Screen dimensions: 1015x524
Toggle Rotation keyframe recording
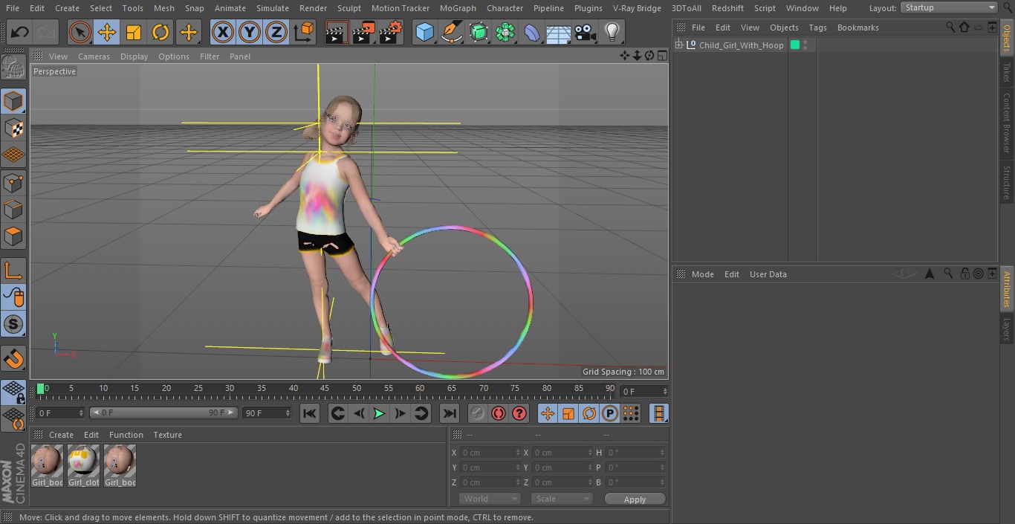click(589, 413)
